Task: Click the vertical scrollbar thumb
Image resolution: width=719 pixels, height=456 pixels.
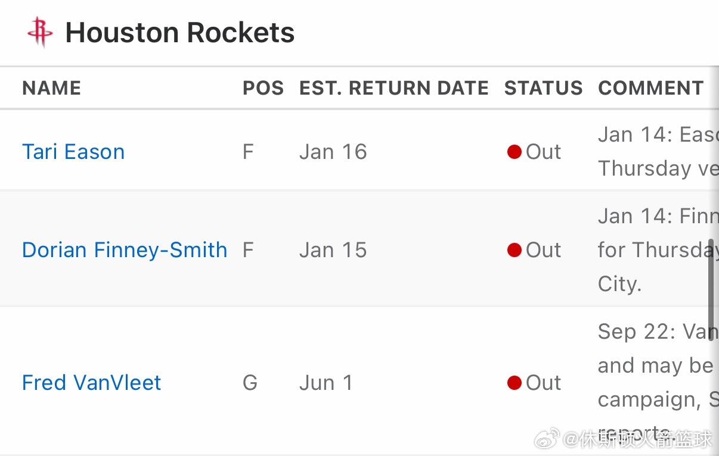Action: click(x=711, y=289)
